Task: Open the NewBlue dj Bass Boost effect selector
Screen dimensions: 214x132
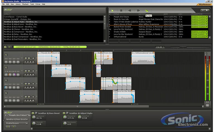Action: pyautogui.click(x=17, y=119)
